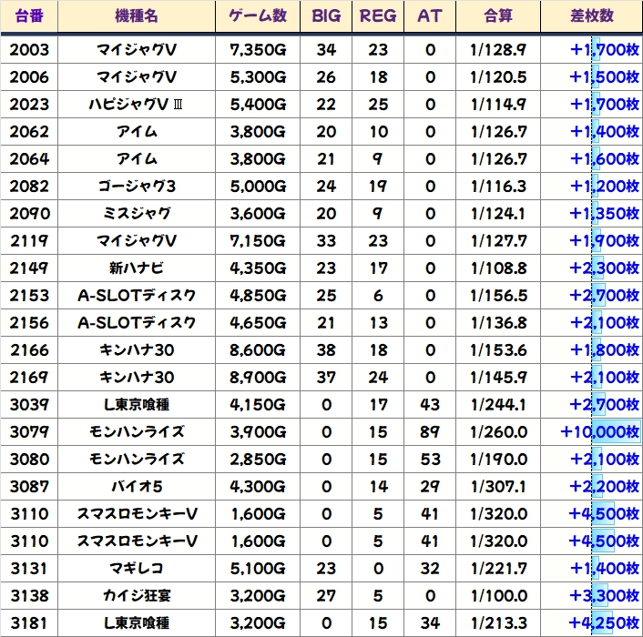Click the REG column header
Image resolution: width=643 pixels, height=637 pixels.
point(378,16)
